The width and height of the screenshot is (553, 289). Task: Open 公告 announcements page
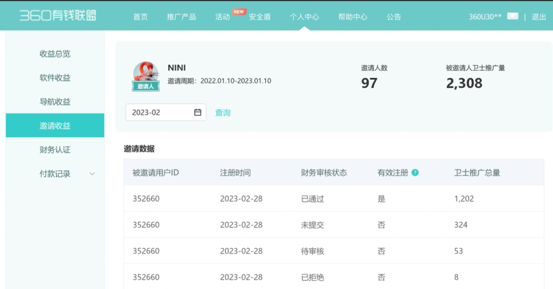tap(394, 17)
